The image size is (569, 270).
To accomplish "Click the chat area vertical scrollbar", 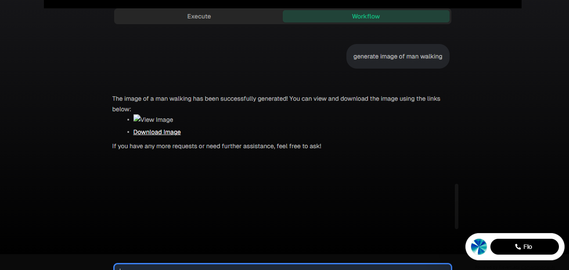I will click(x=457, y=206).
